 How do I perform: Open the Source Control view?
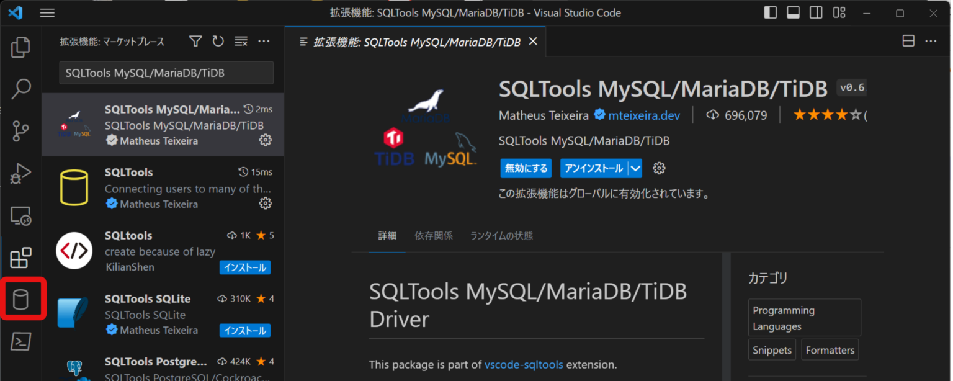point(20,131)
